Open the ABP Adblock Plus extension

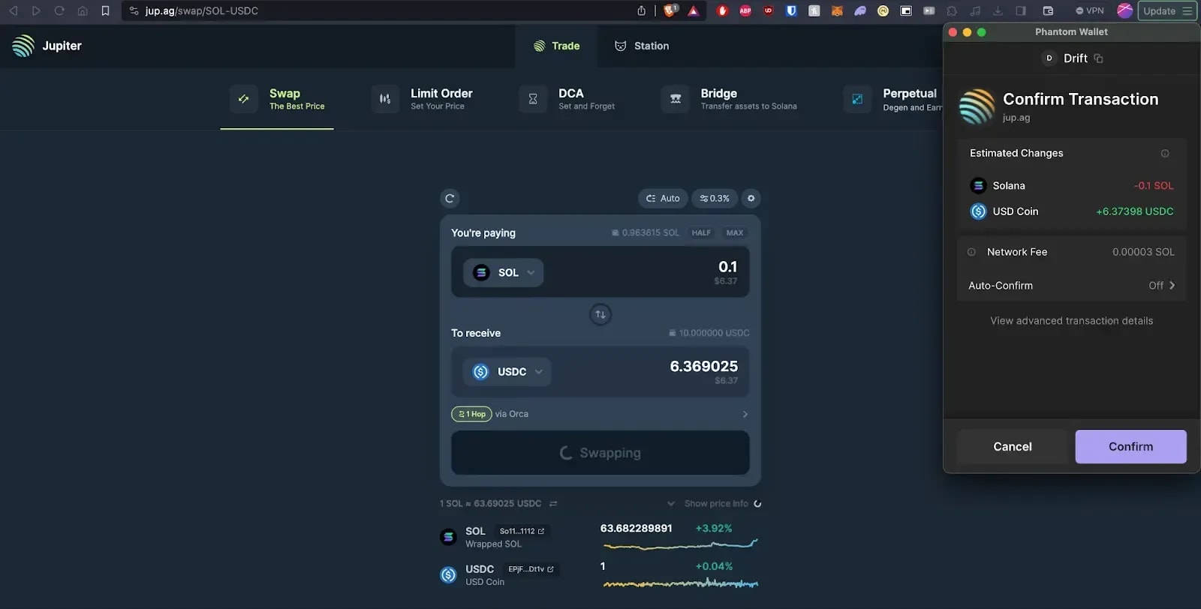pos(745,10)
